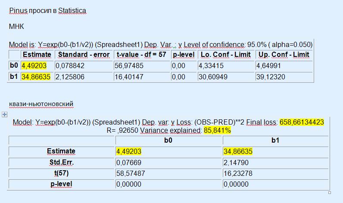
Task: Select the 'b1' column header in second table
Action: pos(275,140)
